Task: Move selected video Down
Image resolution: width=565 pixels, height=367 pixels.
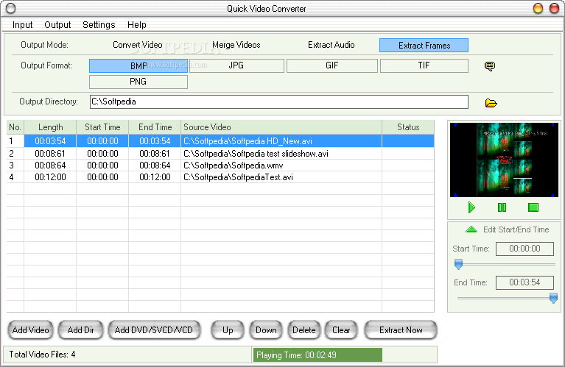Action: pyautogui.click(x=266, y=330)
